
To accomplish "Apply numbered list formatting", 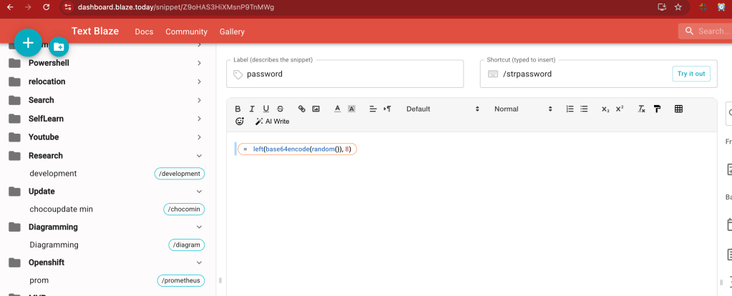I will pyautogui.click(x=570, y=109).
